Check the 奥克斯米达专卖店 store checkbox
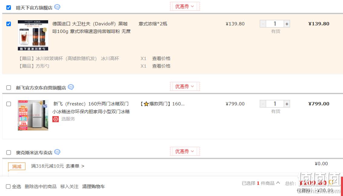The image size is (343, 196). click(x=8, y=152)
